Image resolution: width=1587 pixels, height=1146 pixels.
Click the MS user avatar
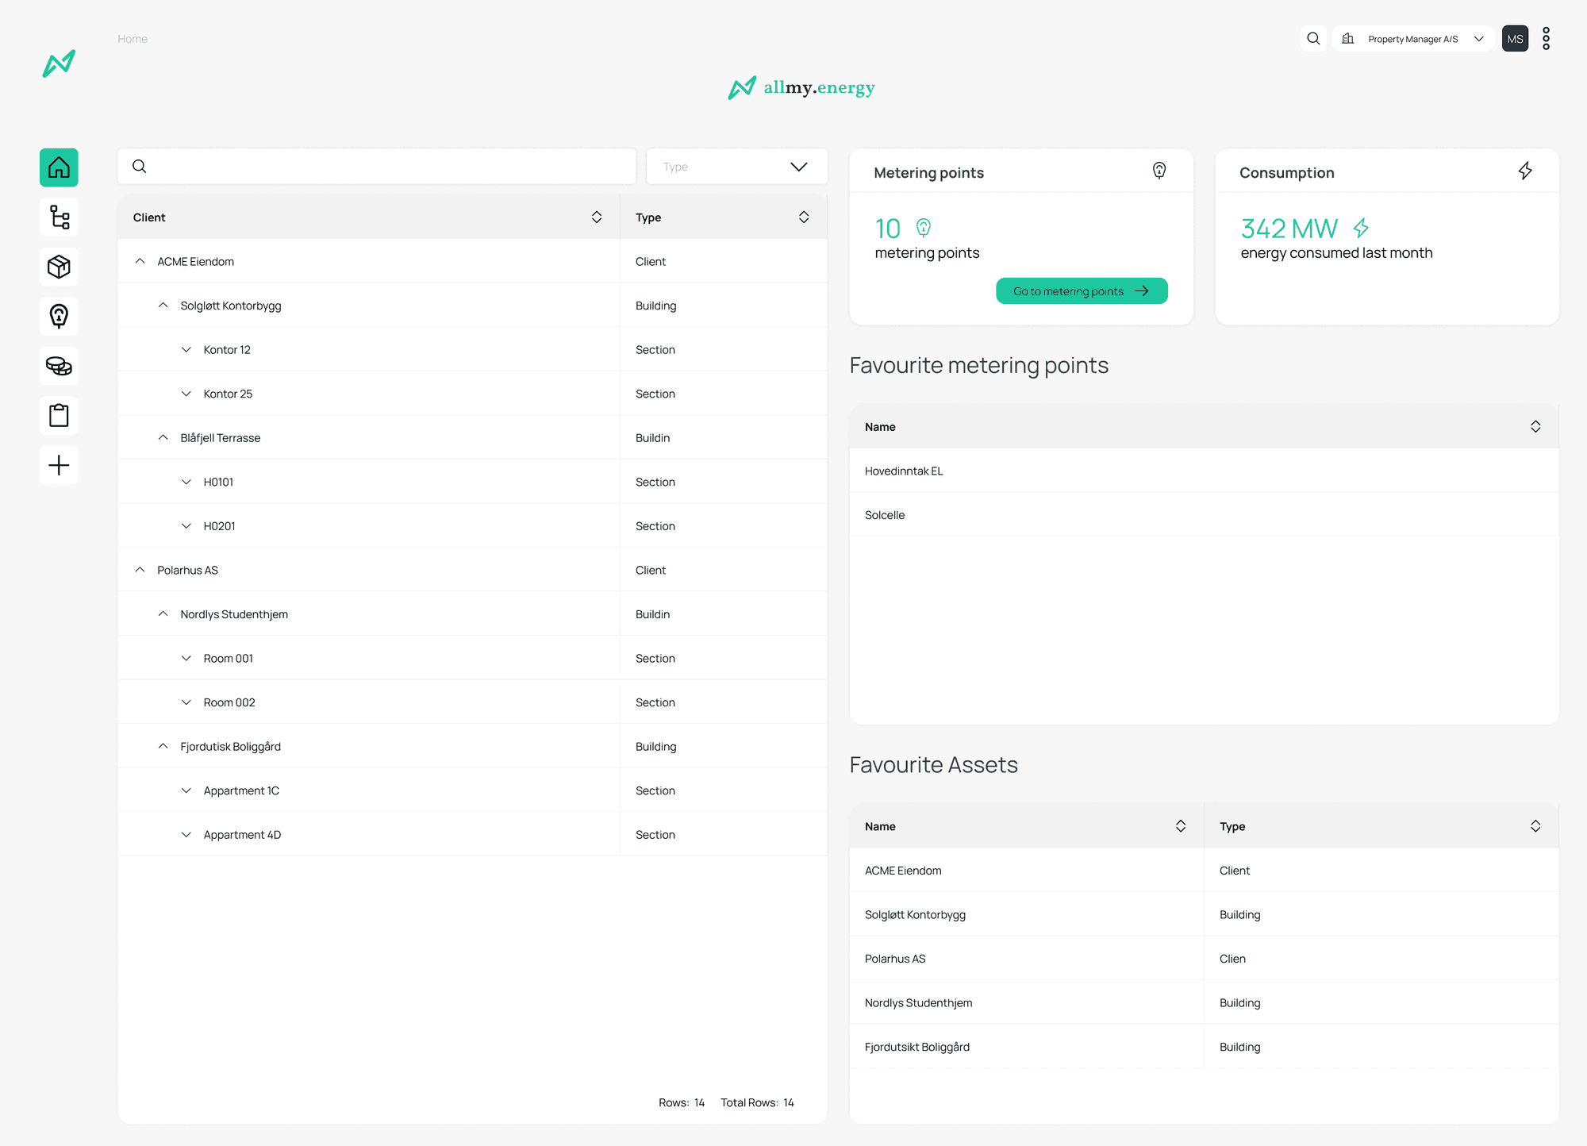coord(1515,38)
